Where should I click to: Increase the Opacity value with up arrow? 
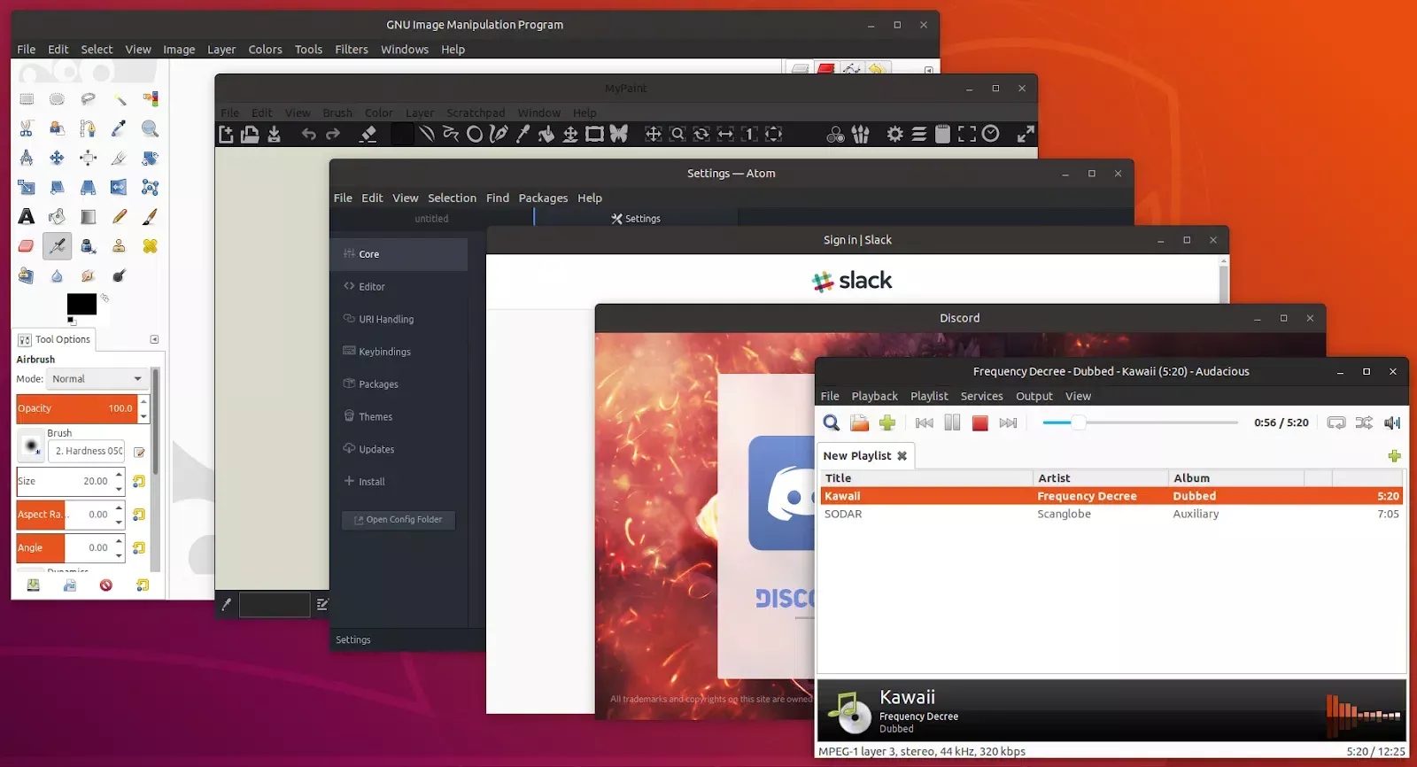[x=143, y=401]
